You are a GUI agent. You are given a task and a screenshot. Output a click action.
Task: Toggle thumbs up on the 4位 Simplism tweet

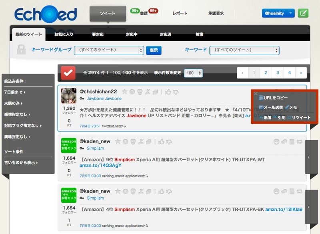pyautogui.click(x=162, y=191)
